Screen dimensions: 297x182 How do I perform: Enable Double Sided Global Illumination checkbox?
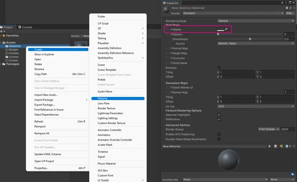[x=219, y=139]
